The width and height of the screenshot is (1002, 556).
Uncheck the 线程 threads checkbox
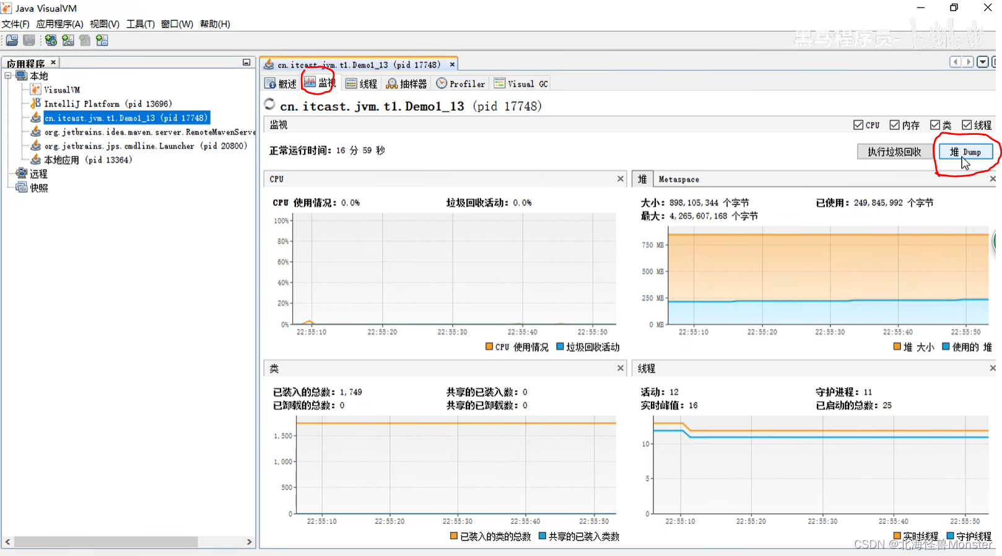coord(967,125)
